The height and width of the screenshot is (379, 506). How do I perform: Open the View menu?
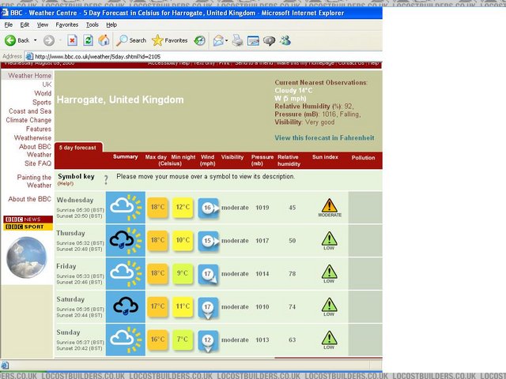coord(42,24)
